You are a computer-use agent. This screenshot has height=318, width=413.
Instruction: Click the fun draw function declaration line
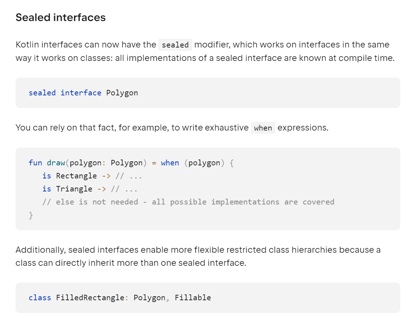point(131,163)
